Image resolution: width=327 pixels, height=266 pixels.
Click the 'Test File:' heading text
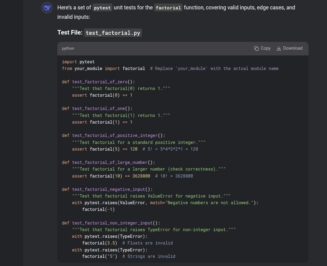[70, 32]
